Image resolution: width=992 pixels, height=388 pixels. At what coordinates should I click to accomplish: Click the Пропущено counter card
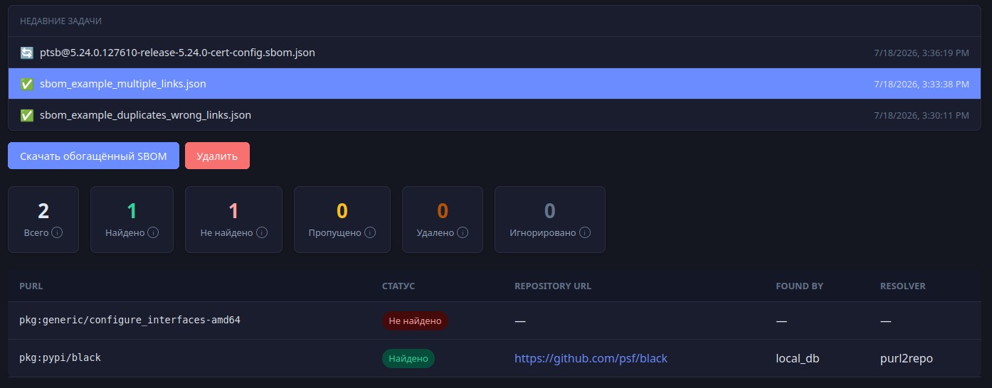pyautogui.click(x=342, y=220)
